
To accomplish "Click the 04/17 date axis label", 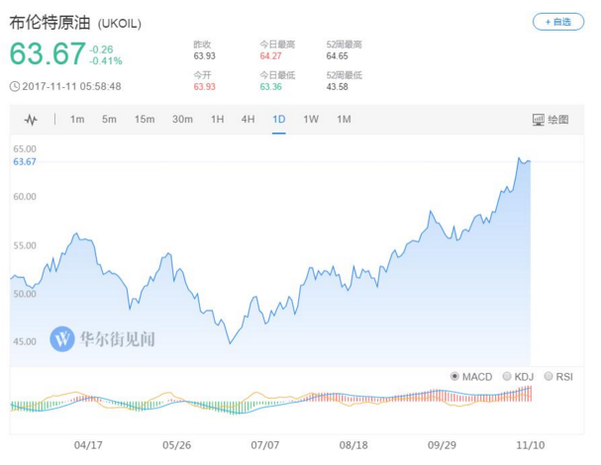I will (x=88, y=445).
